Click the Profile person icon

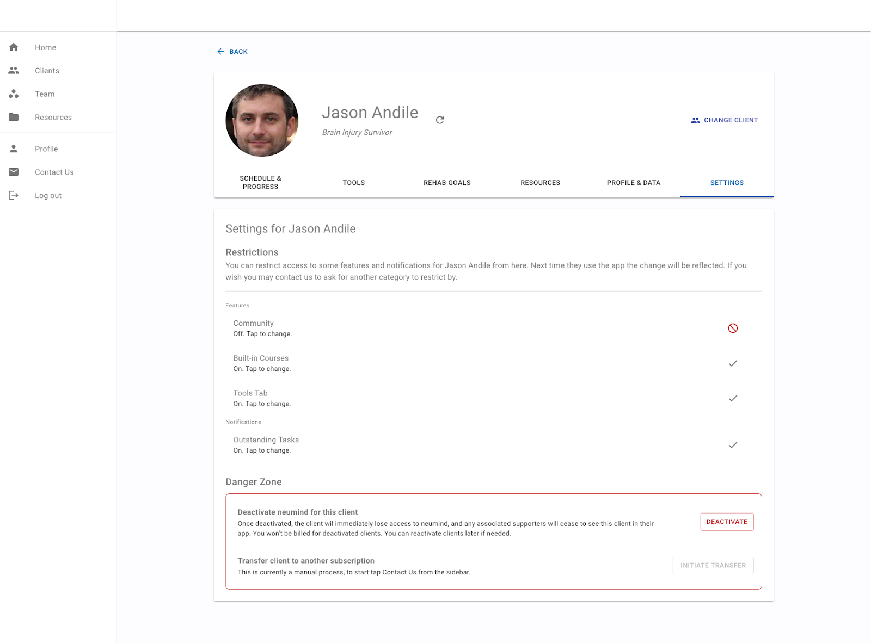14,149
